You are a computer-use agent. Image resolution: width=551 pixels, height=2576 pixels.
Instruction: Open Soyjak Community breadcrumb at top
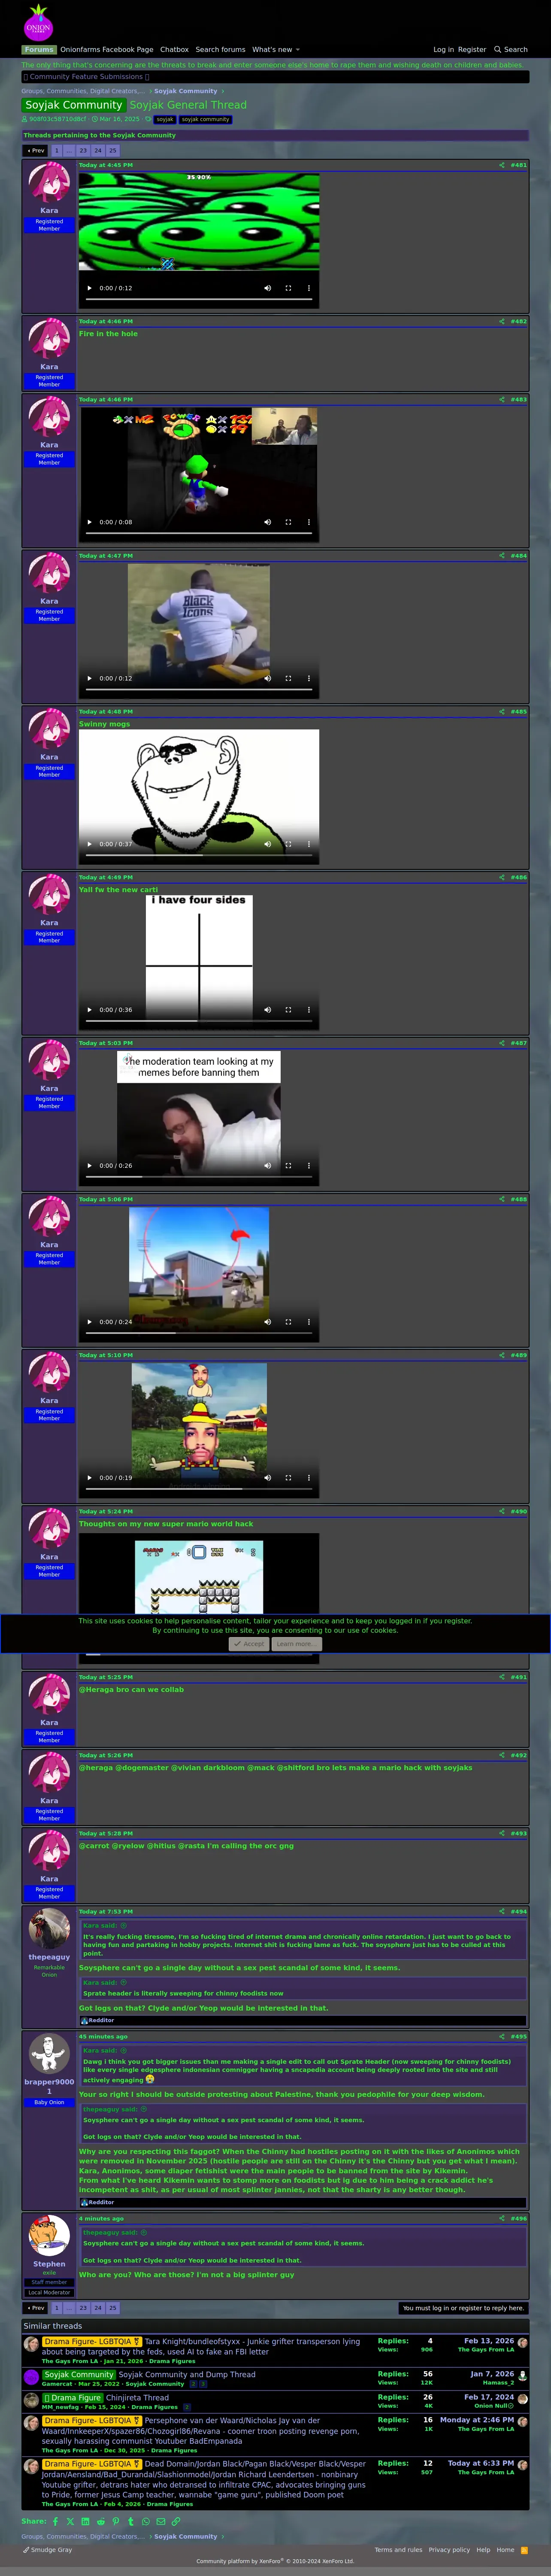click(x=185, y=91)
